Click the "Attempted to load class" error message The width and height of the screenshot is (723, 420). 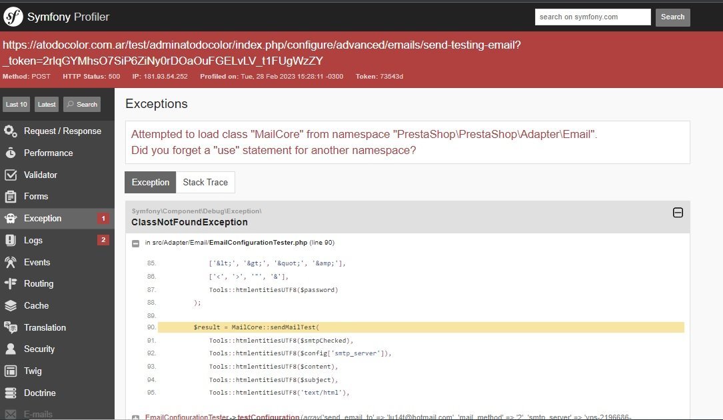point(364,142)
